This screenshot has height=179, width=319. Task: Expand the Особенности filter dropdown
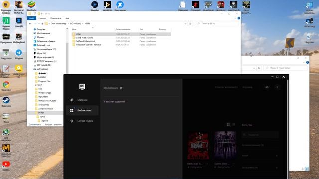tap(260, 168)
